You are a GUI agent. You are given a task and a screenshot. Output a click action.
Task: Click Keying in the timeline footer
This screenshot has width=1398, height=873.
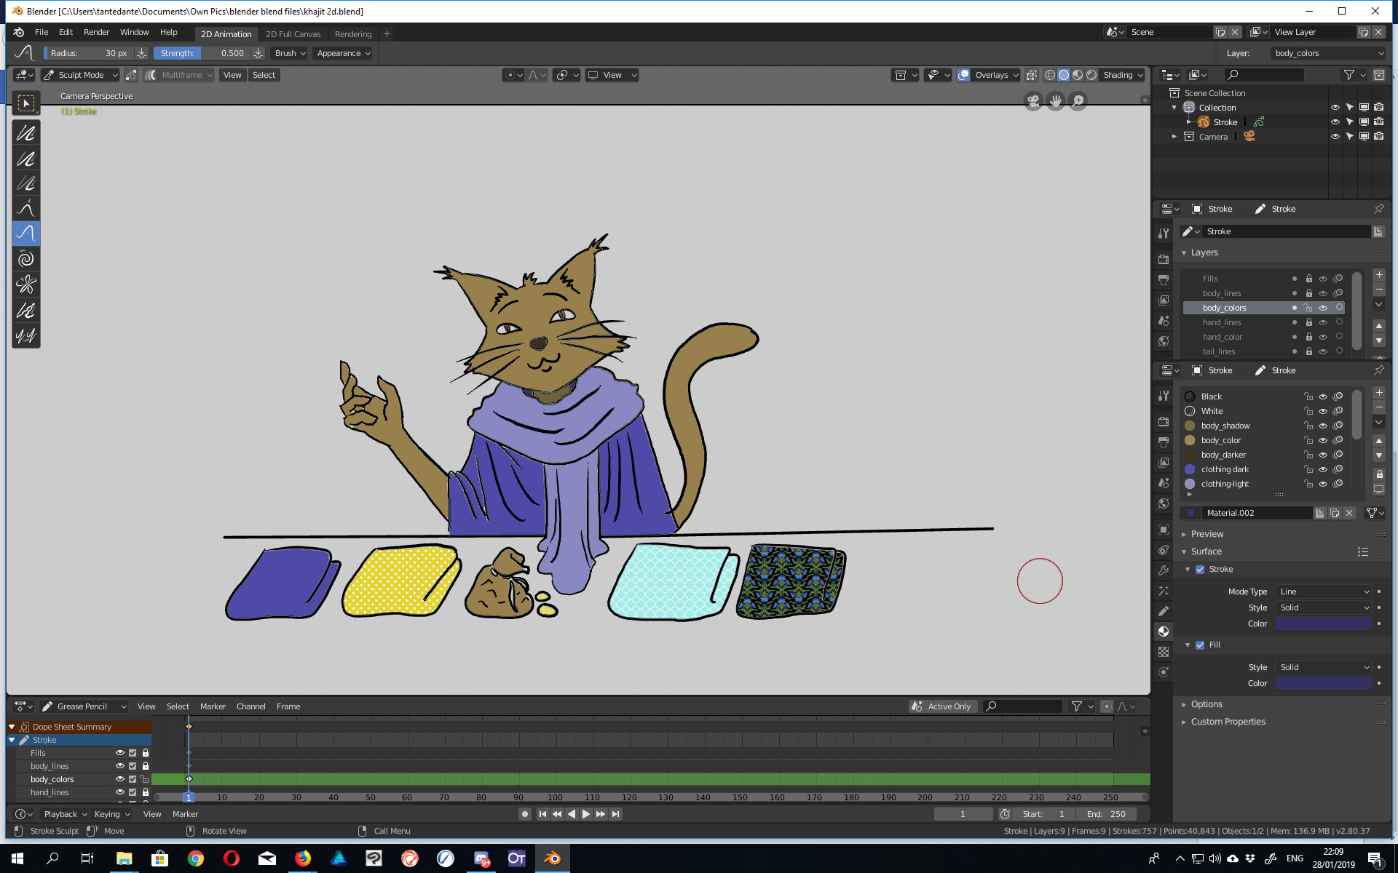(111, 814)
